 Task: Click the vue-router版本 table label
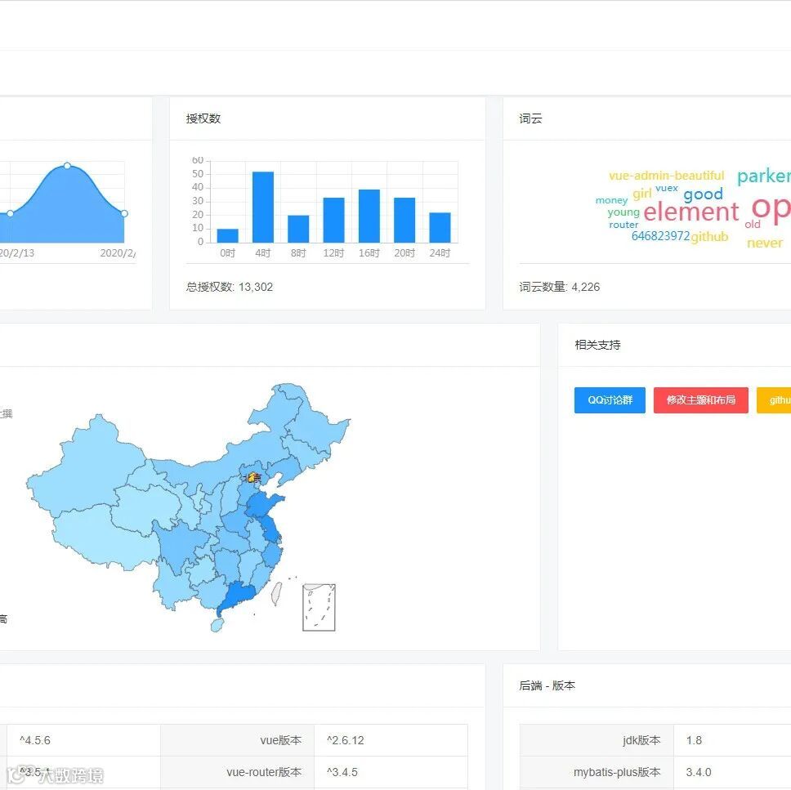click(264, 772)
